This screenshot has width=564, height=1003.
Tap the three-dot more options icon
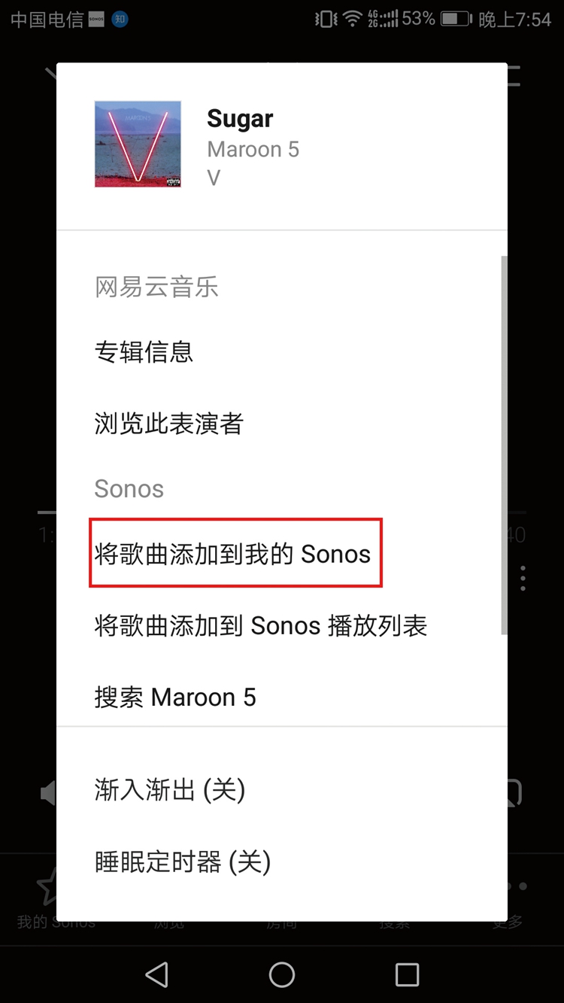coord(523,578)
